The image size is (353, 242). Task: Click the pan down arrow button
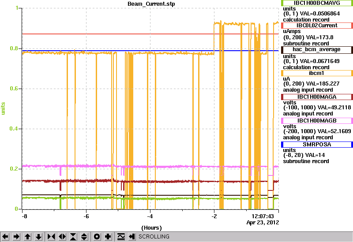pyautogui.click(x=38, y=237)
